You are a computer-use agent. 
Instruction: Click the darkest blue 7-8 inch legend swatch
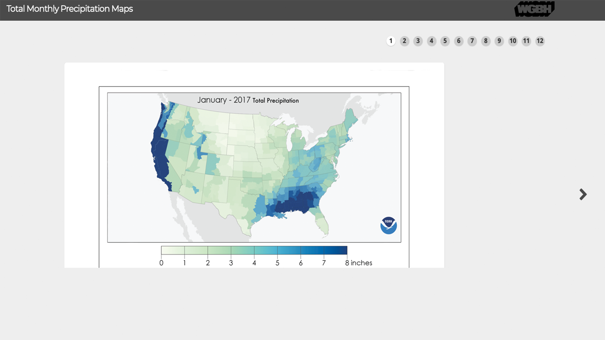coord(335,250)
